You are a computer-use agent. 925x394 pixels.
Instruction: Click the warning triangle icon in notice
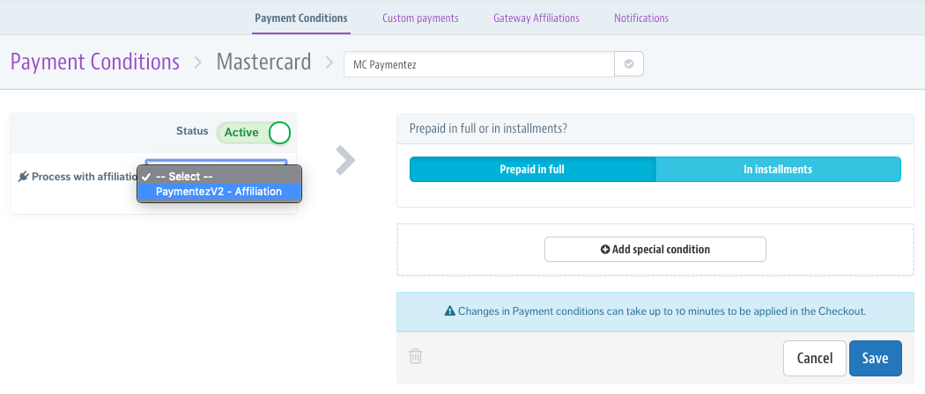click(x=449, y=311)
